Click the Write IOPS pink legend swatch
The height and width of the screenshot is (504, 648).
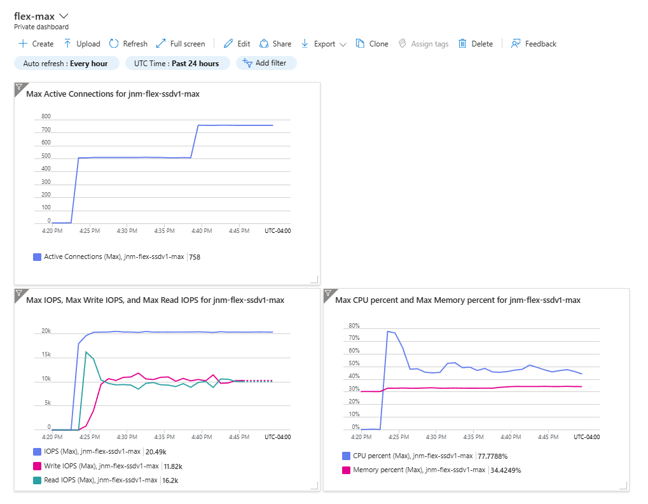37,466
